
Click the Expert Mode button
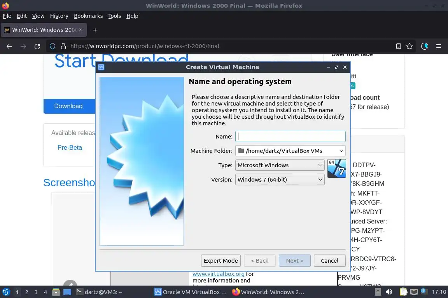pyautogui.click(x=220, y=261)
